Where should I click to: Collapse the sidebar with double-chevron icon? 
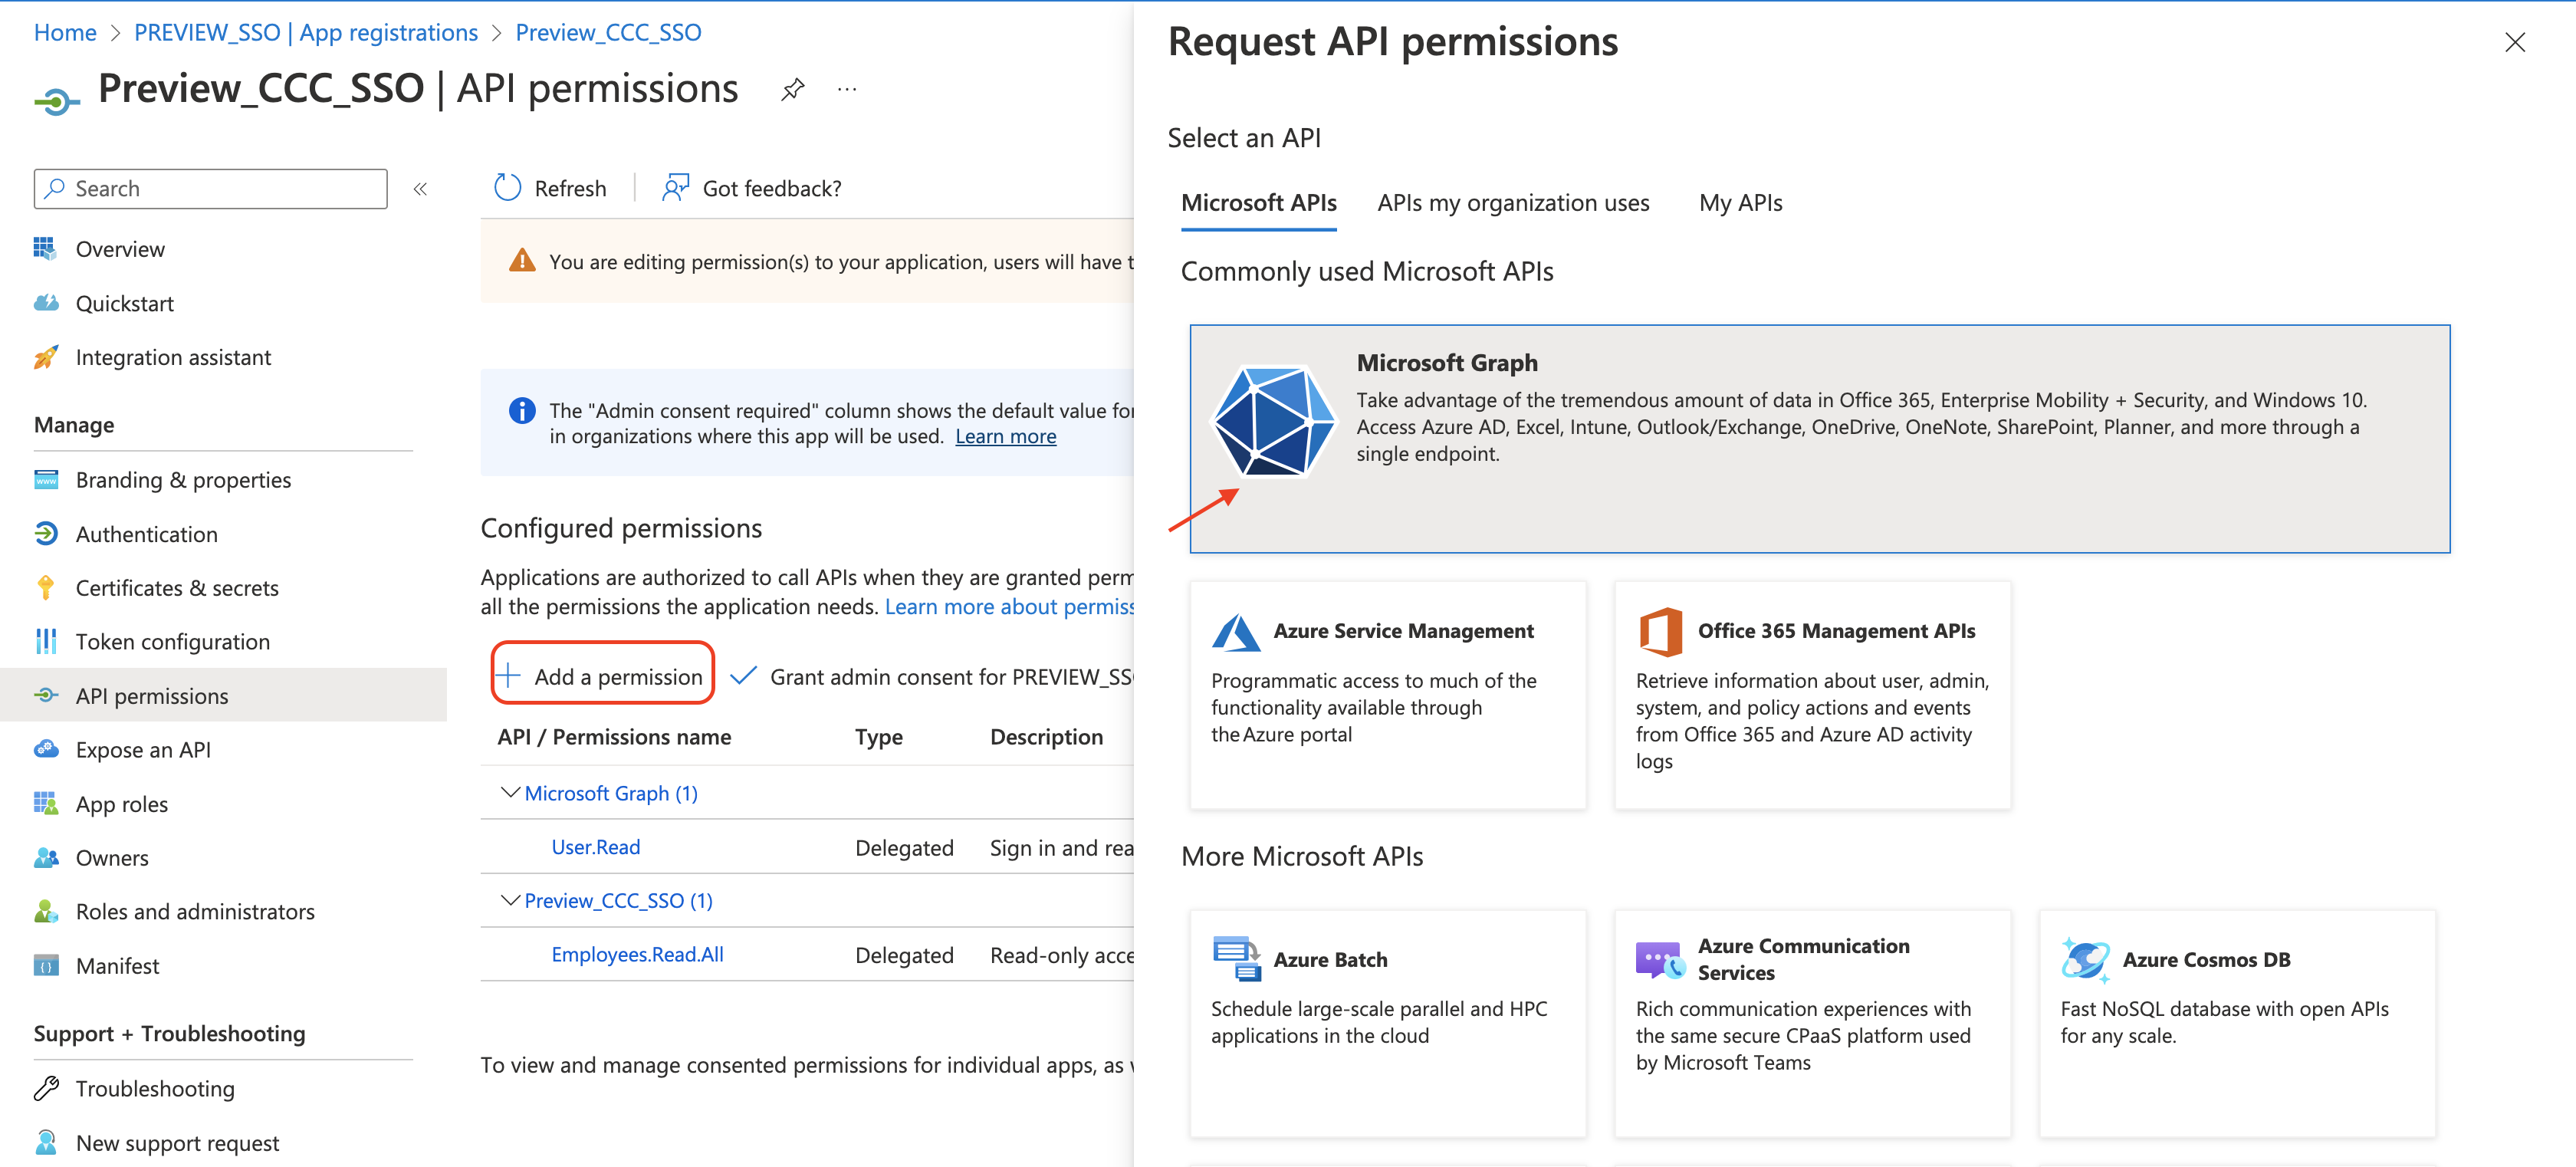pos(421,189)
